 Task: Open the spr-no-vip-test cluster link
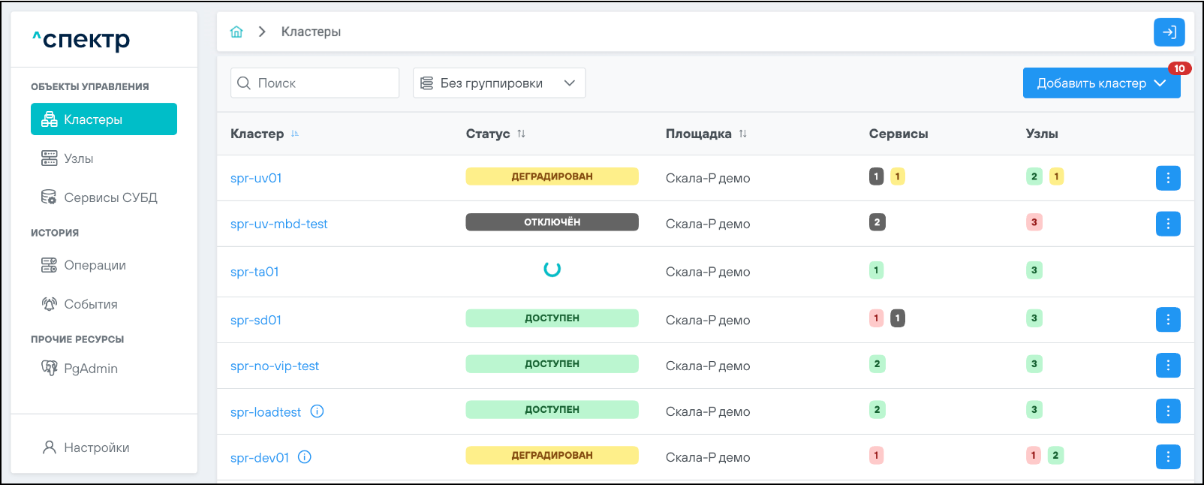point(275,366)
